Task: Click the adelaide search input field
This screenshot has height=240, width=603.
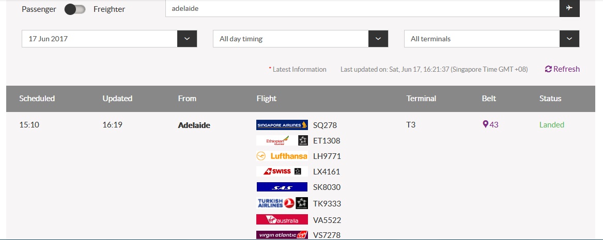Action: (362, 8)
